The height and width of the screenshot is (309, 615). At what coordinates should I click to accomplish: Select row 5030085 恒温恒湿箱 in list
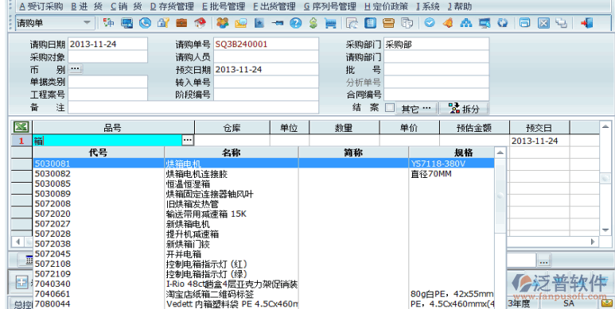point(263,183)
